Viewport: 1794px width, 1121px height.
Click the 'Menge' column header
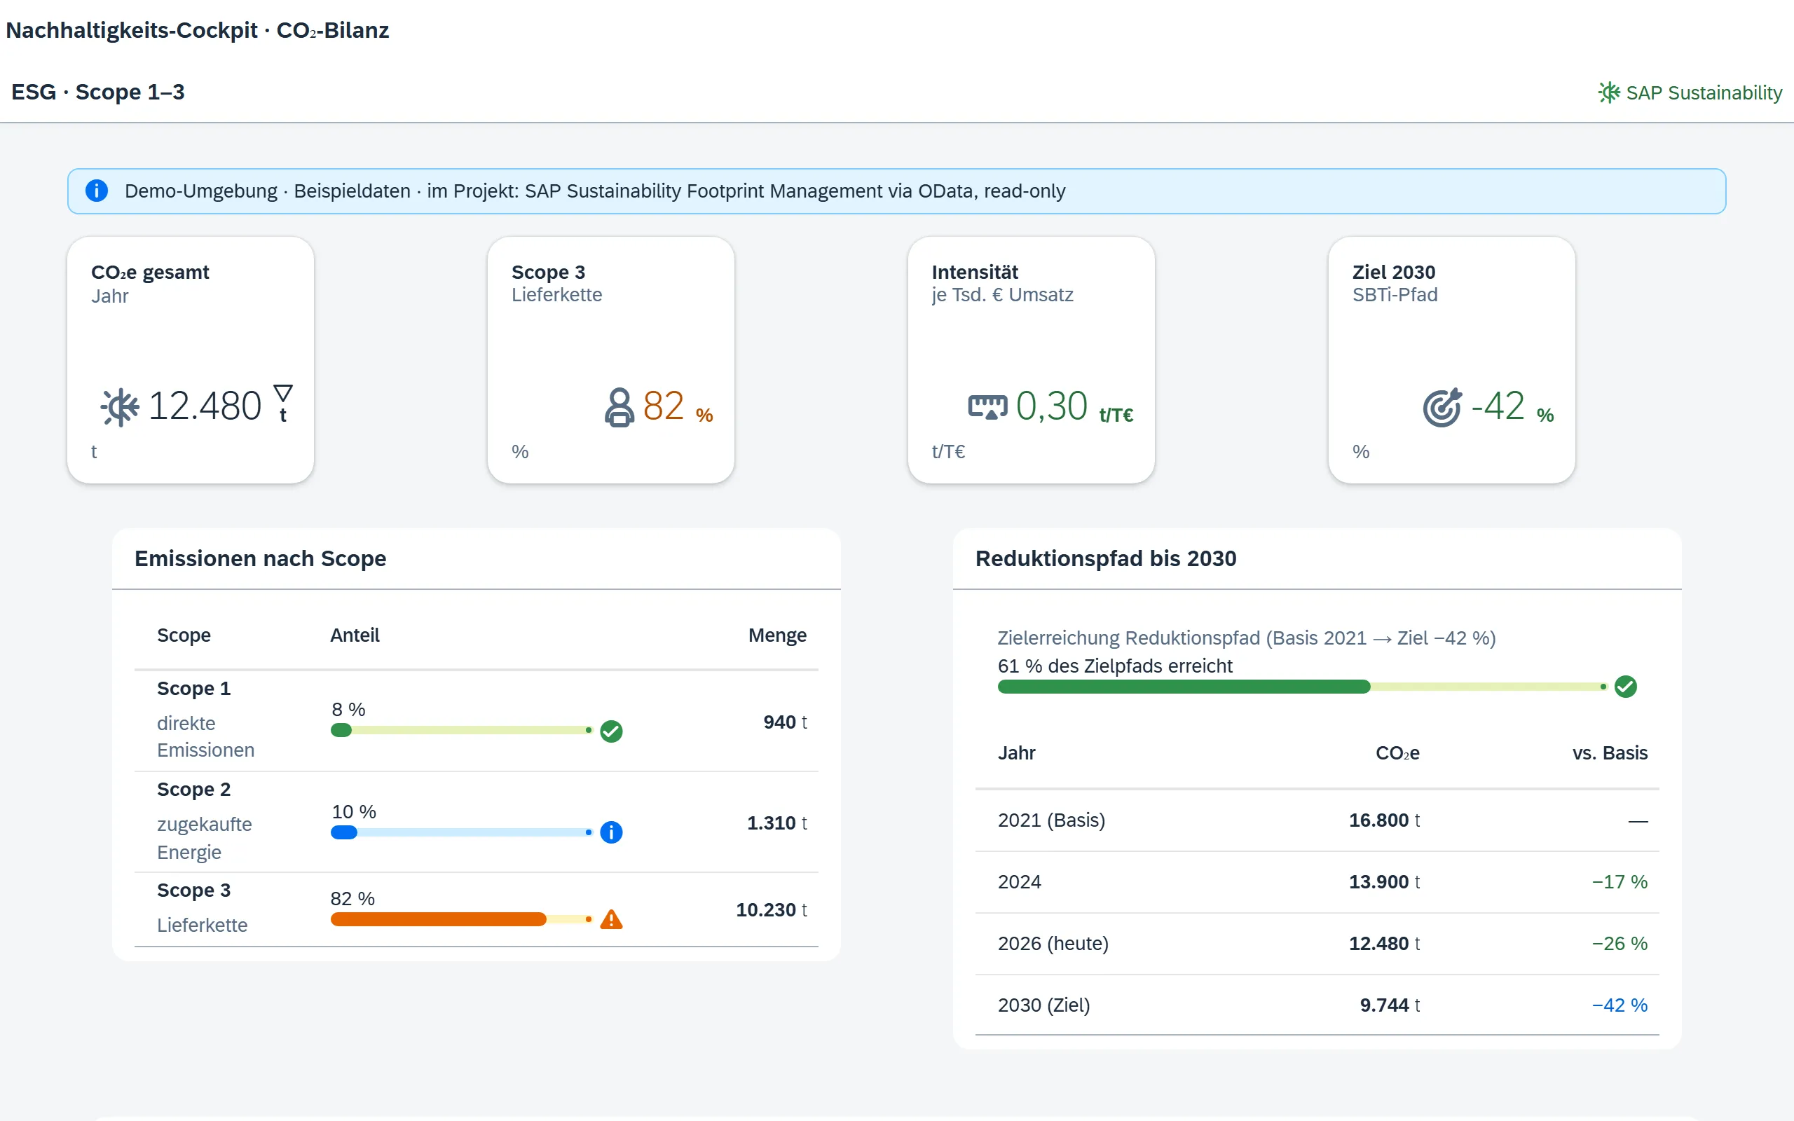777,635
